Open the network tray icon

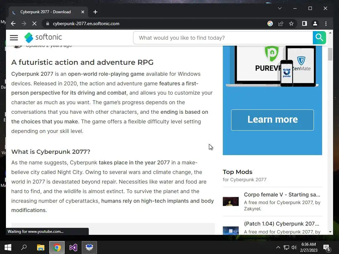click(286, 247)
